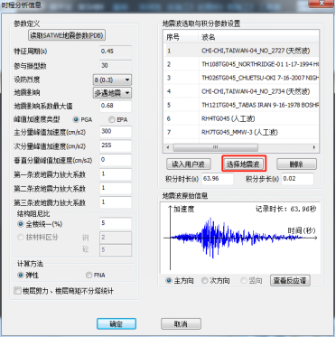This screenshot has width=336, height=337.
Task: Click the 查看反应谱 button
Action: point(290,281)
